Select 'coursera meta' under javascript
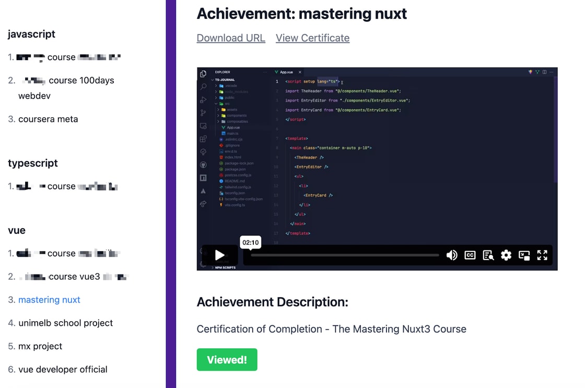The width and height of the screenshot is (585, 388). pyautogui.click(x=48, y=119)
